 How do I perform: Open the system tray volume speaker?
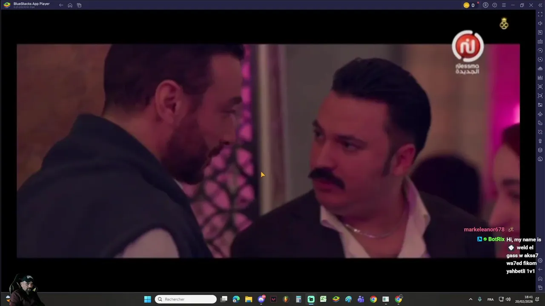point(508,299)
